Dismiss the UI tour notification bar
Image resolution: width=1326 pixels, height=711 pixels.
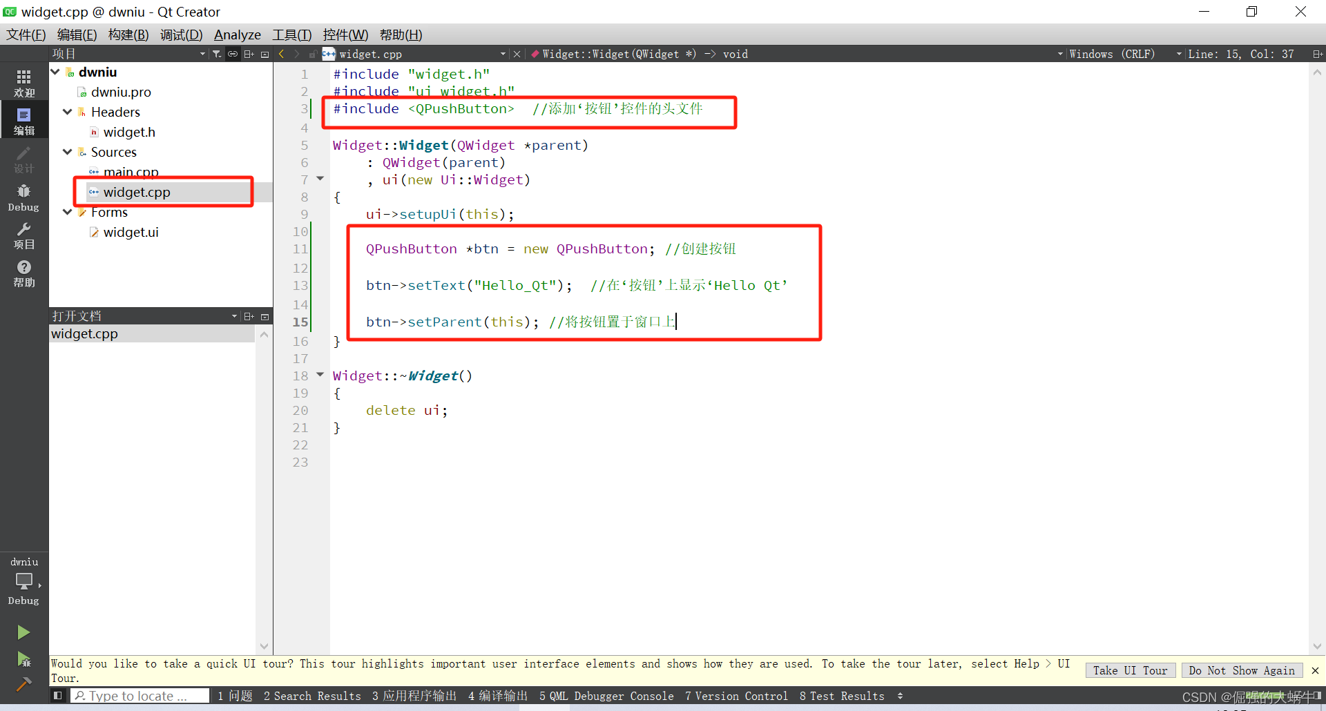(1315, 670)
